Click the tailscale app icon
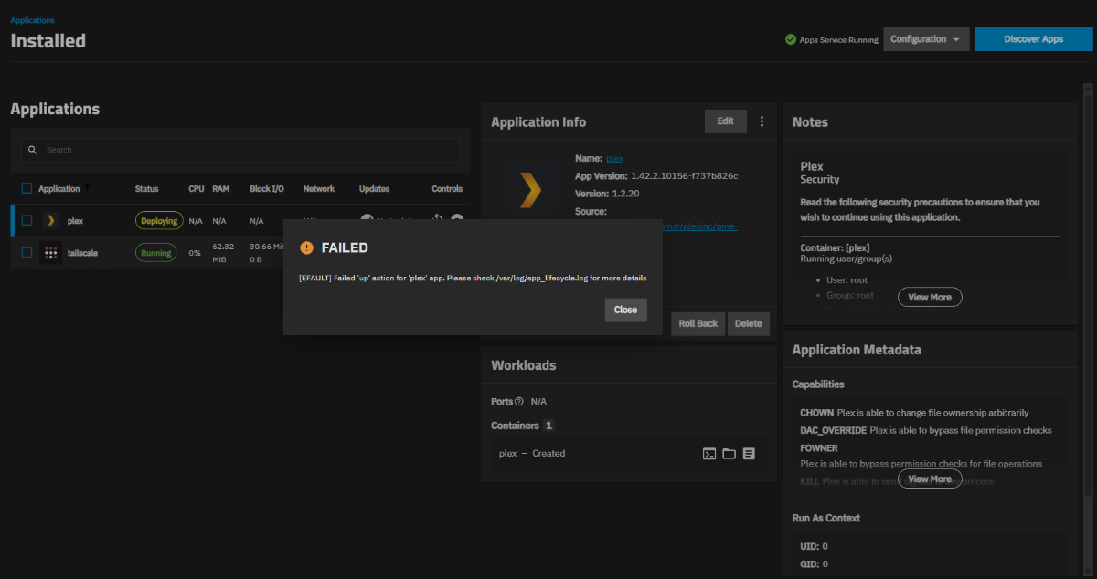The height and width of the screenshot is (579, 1097). [x=51, y=253]
